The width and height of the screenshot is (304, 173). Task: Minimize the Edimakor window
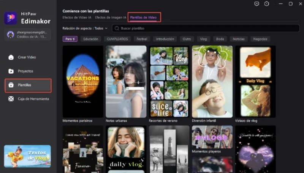[280, 4]
